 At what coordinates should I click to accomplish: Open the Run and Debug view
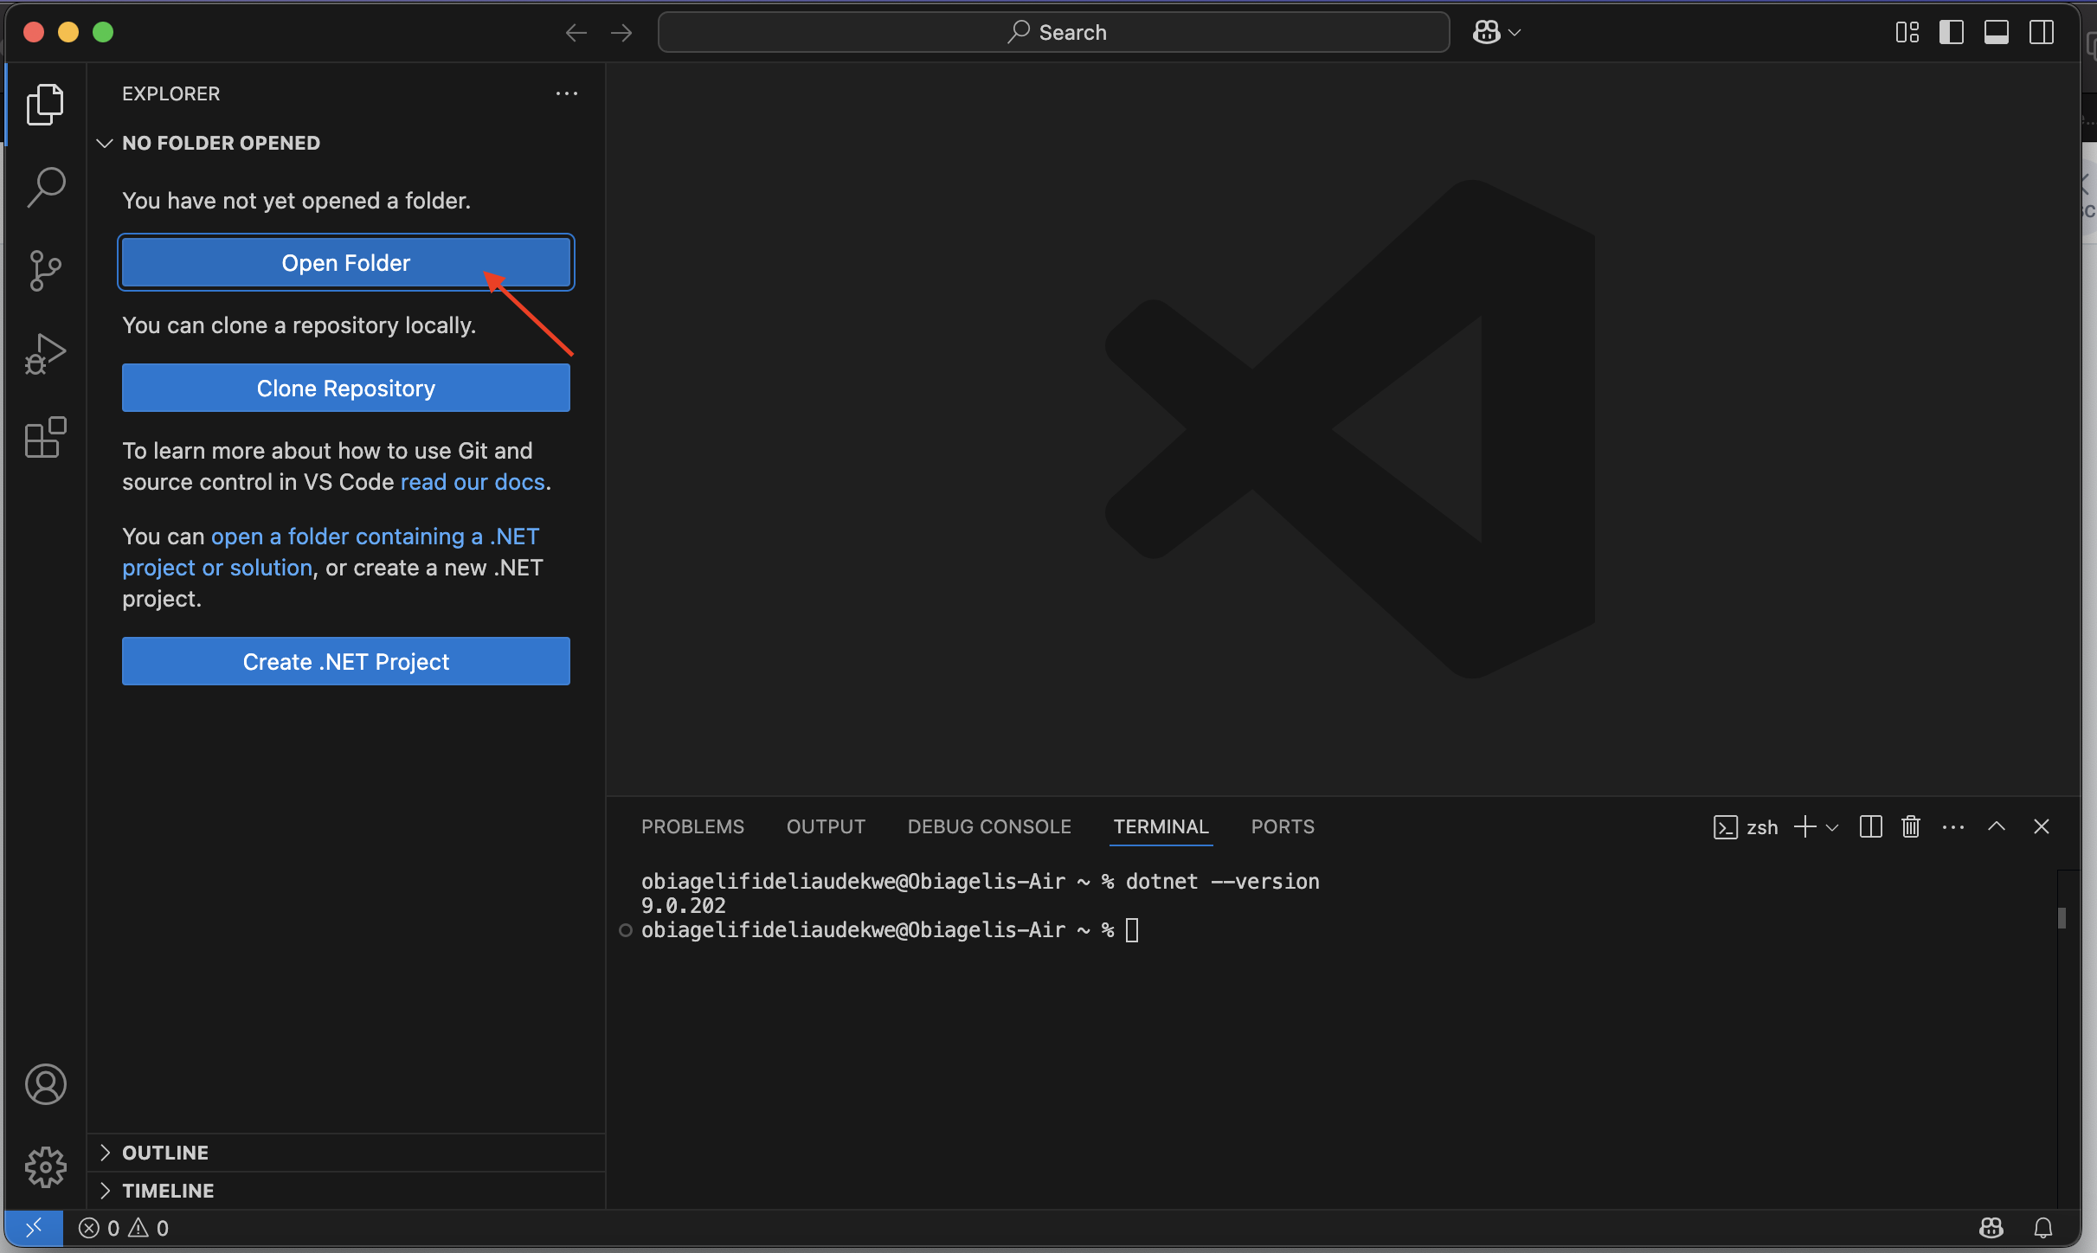click(45, 354)
